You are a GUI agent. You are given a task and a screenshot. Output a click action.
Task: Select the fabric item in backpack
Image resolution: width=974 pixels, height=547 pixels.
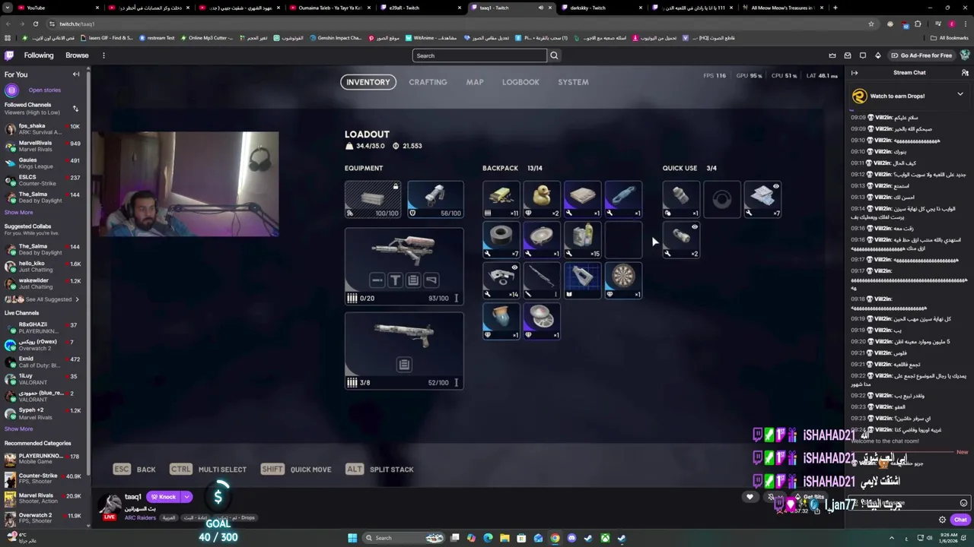(x=583, y=199)
